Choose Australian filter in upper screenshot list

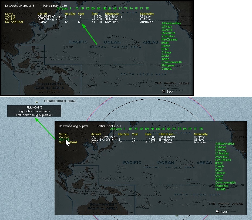tap(168, 36)
